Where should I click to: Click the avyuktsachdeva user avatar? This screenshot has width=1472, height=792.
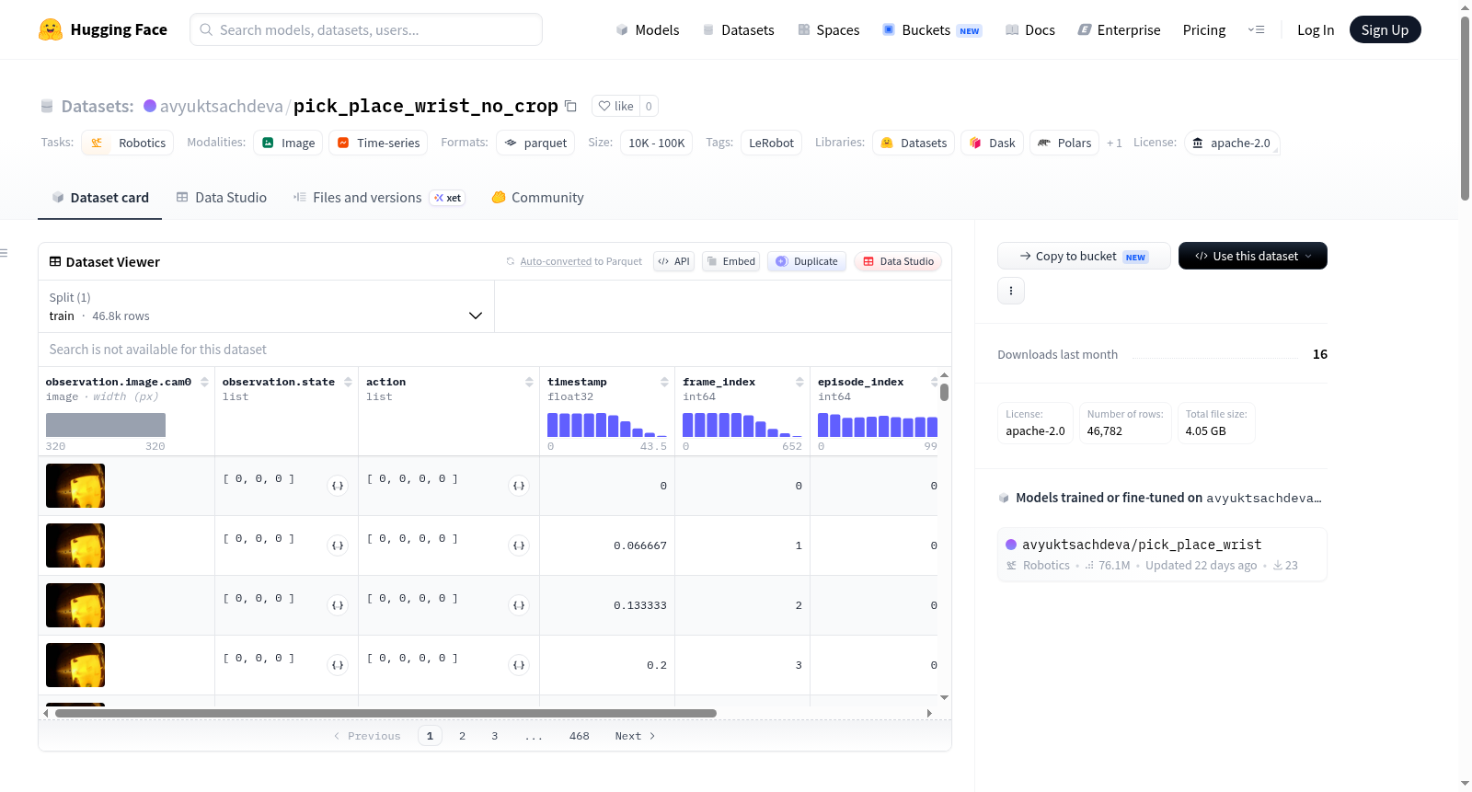pyautogui.click(x=150, y=106)
